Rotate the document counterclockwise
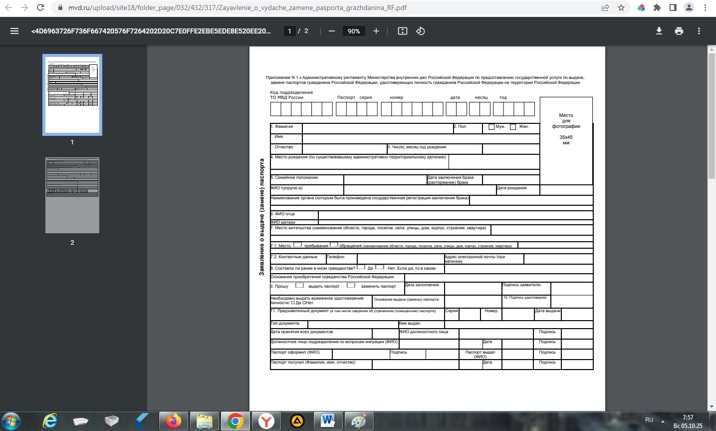The width and height of the screenshot is (716, 431). point(421,31)
